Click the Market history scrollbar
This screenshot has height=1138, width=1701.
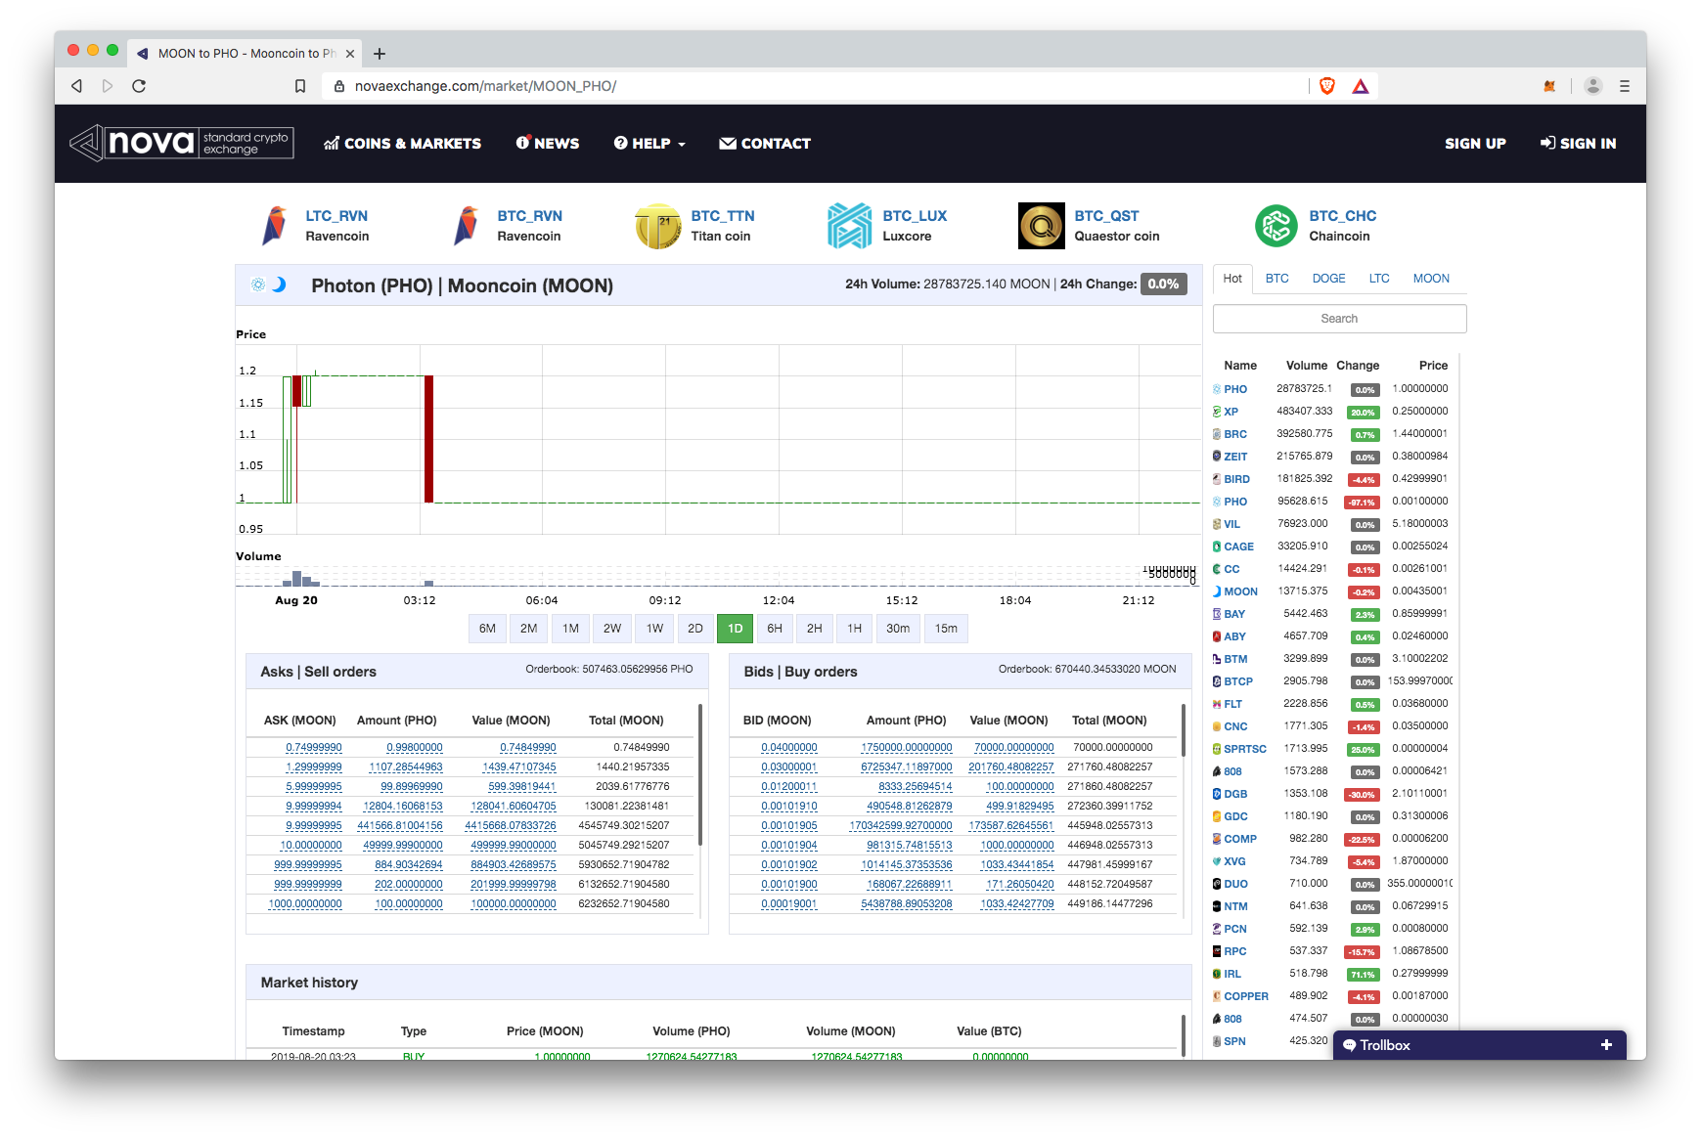pyautogui.click(x=1184, y=1034)
